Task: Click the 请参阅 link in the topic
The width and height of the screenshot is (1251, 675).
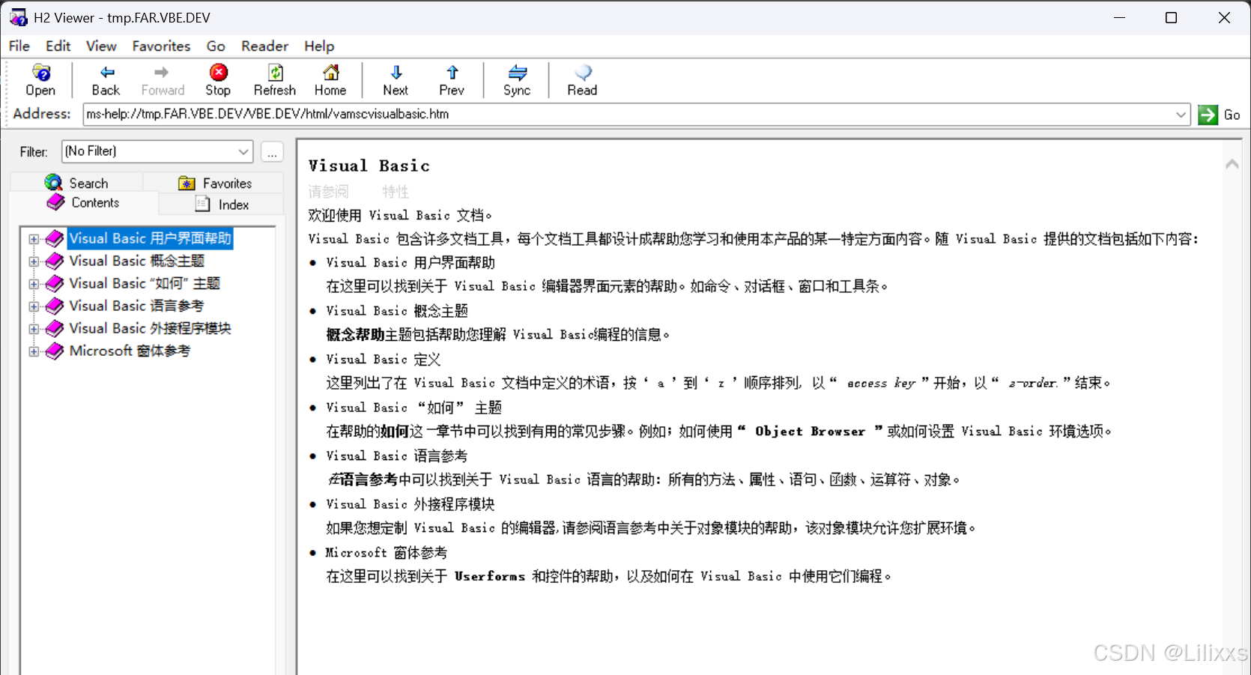Action: [x=328, y=192]
